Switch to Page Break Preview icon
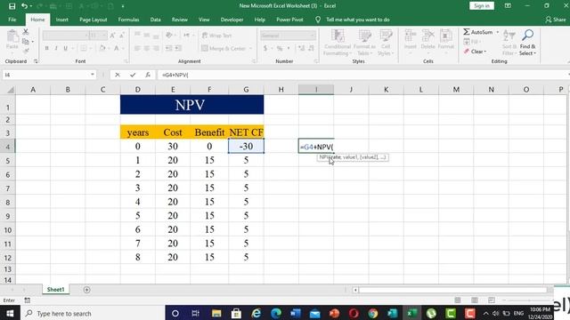Screen dimensions: 570x320 point(491,300)
